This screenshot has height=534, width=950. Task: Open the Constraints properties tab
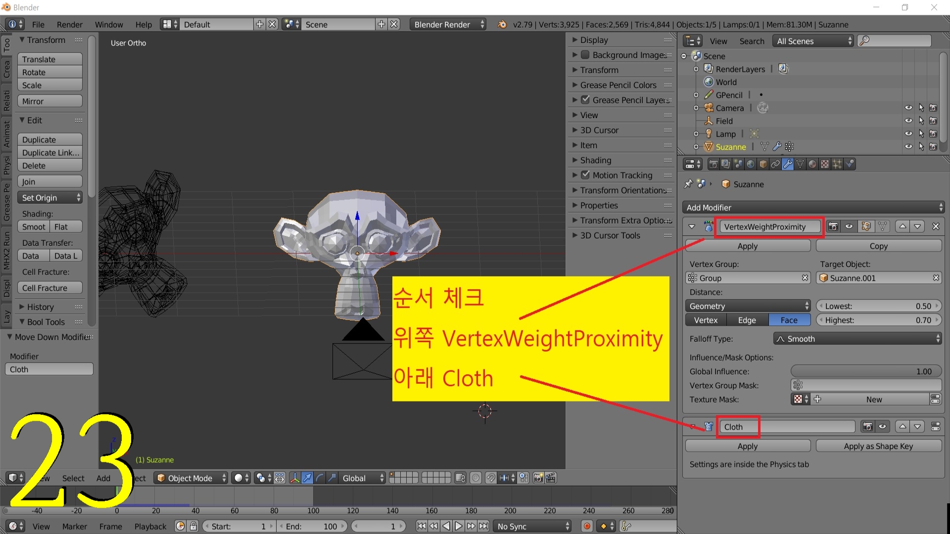(x=775, y=164)
